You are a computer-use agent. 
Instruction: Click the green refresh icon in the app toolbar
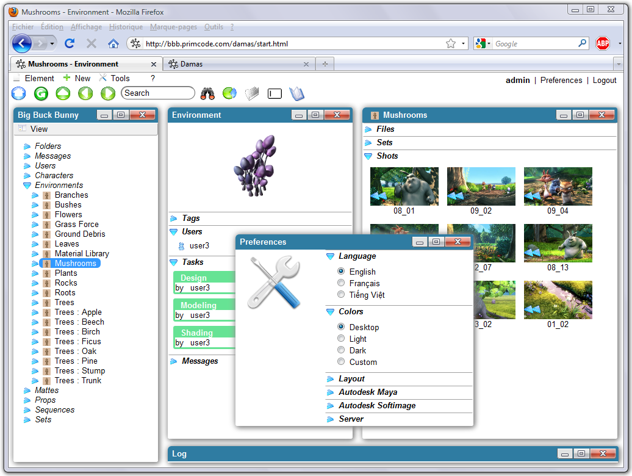tap(41, 93)
